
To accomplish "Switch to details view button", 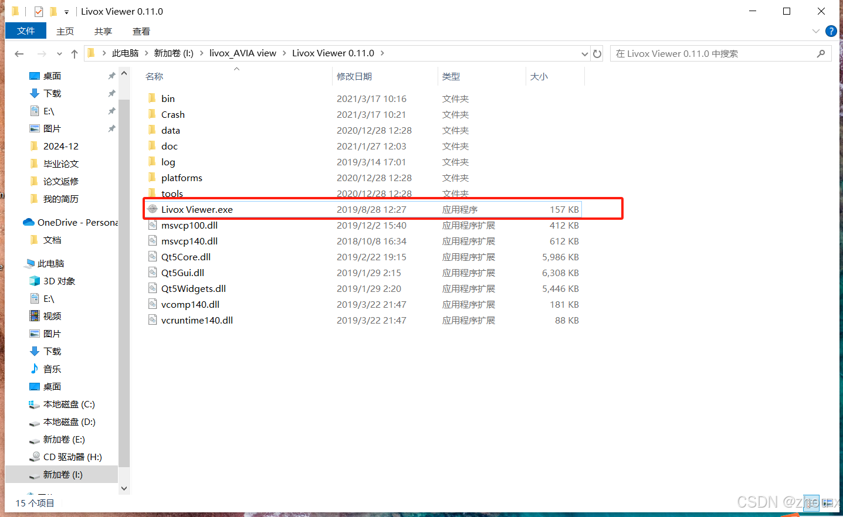I will pyautogui.click(x=811, y=503).
